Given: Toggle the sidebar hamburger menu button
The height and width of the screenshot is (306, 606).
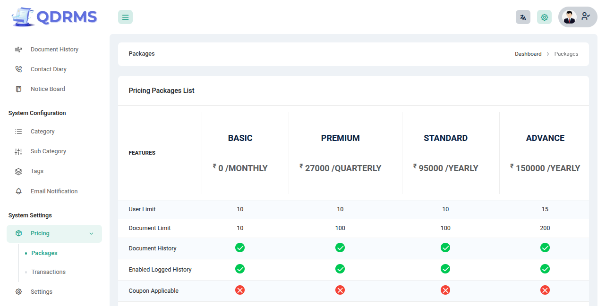Looking at the screenshot, I should (125, 17).
